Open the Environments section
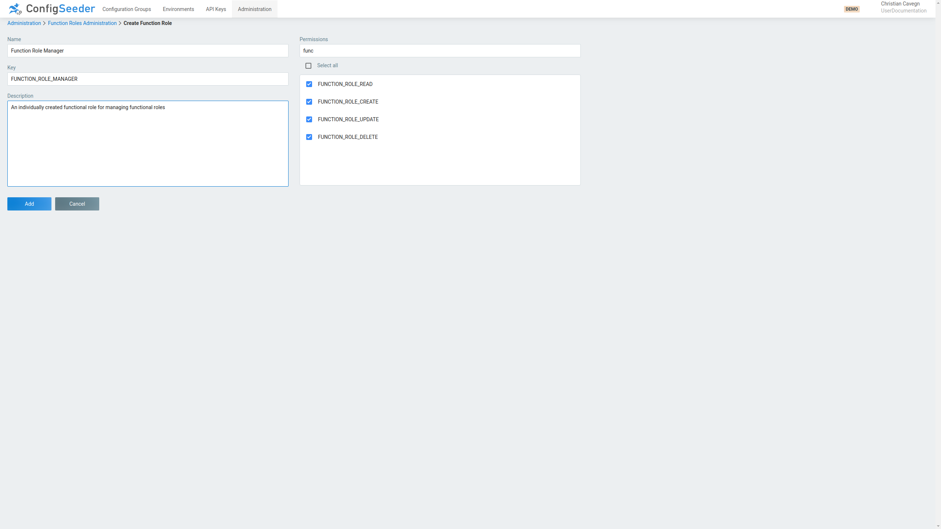Viewport: 941px width, 529px height. [x=178, y=9]
